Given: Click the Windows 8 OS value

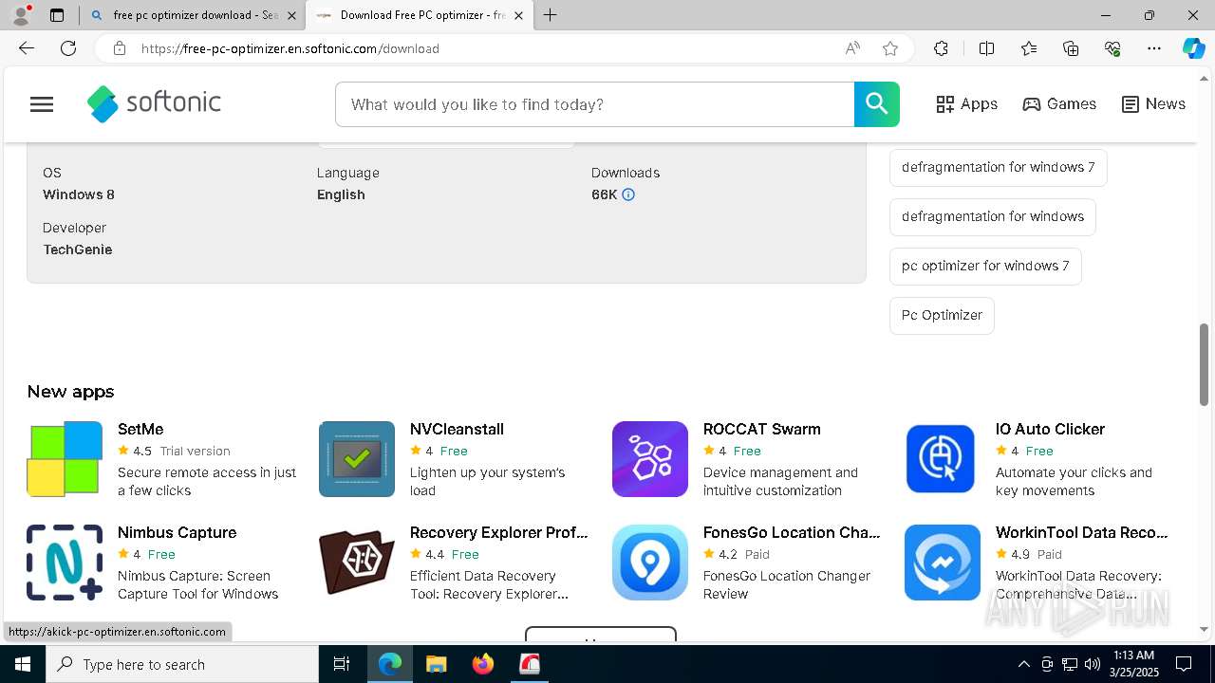Looking at the screenshot, I should click(x=79, y=194).
